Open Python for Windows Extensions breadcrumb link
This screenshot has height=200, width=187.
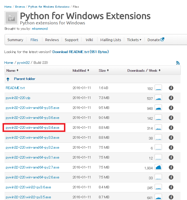tap(49, 7)
